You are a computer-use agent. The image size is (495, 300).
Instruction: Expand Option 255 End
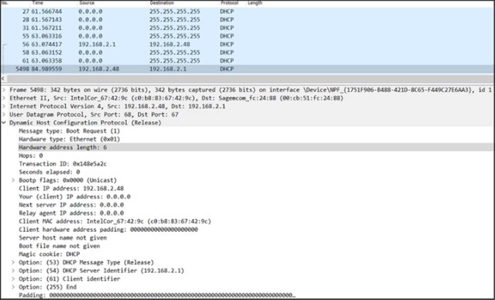click(14, 287)
